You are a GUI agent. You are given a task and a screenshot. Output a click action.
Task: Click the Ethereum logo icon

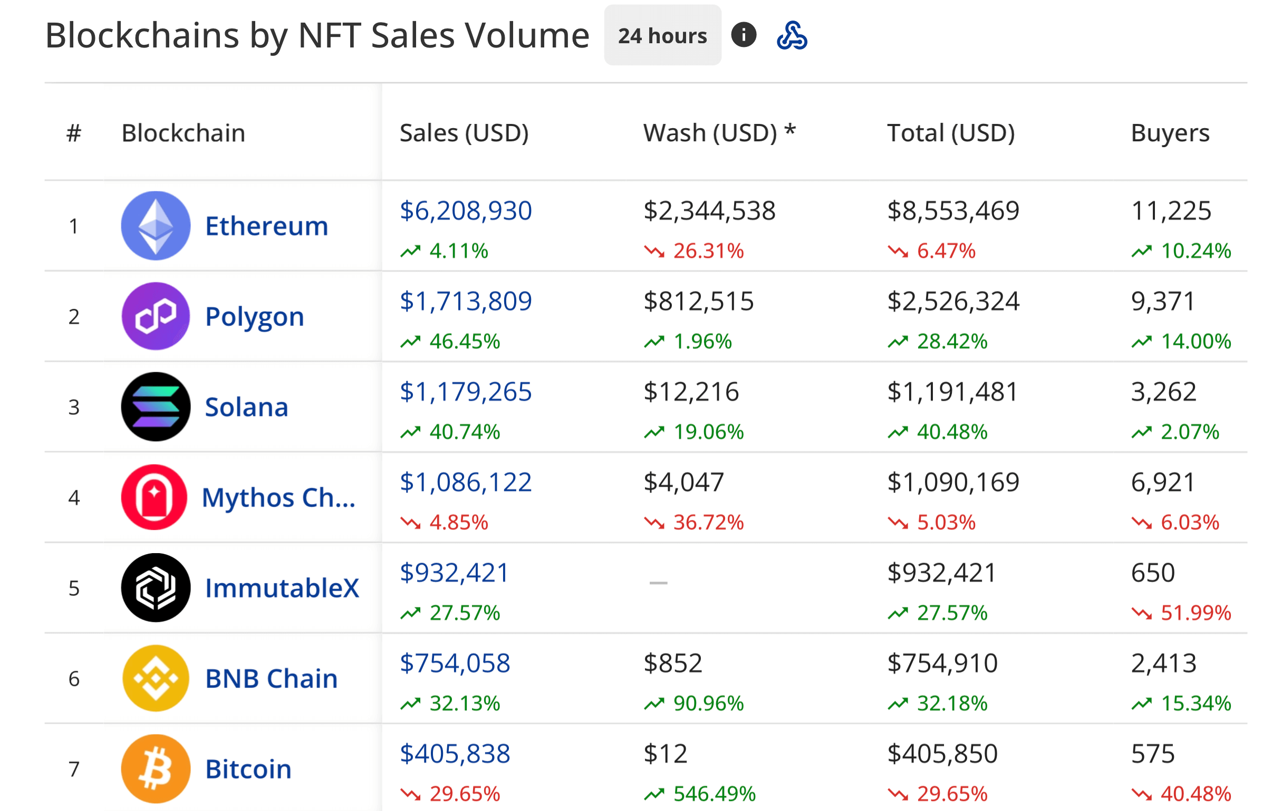155,226
